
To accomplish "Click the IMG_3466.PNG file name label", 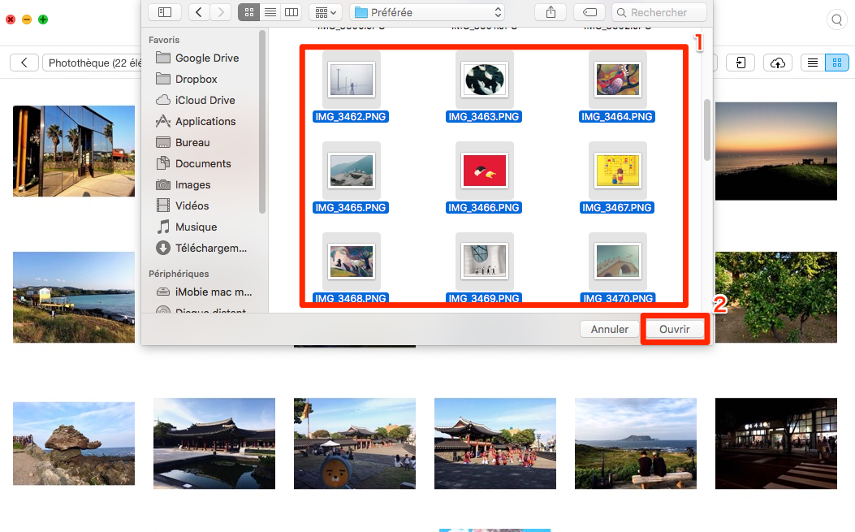I will click(484, 208).
